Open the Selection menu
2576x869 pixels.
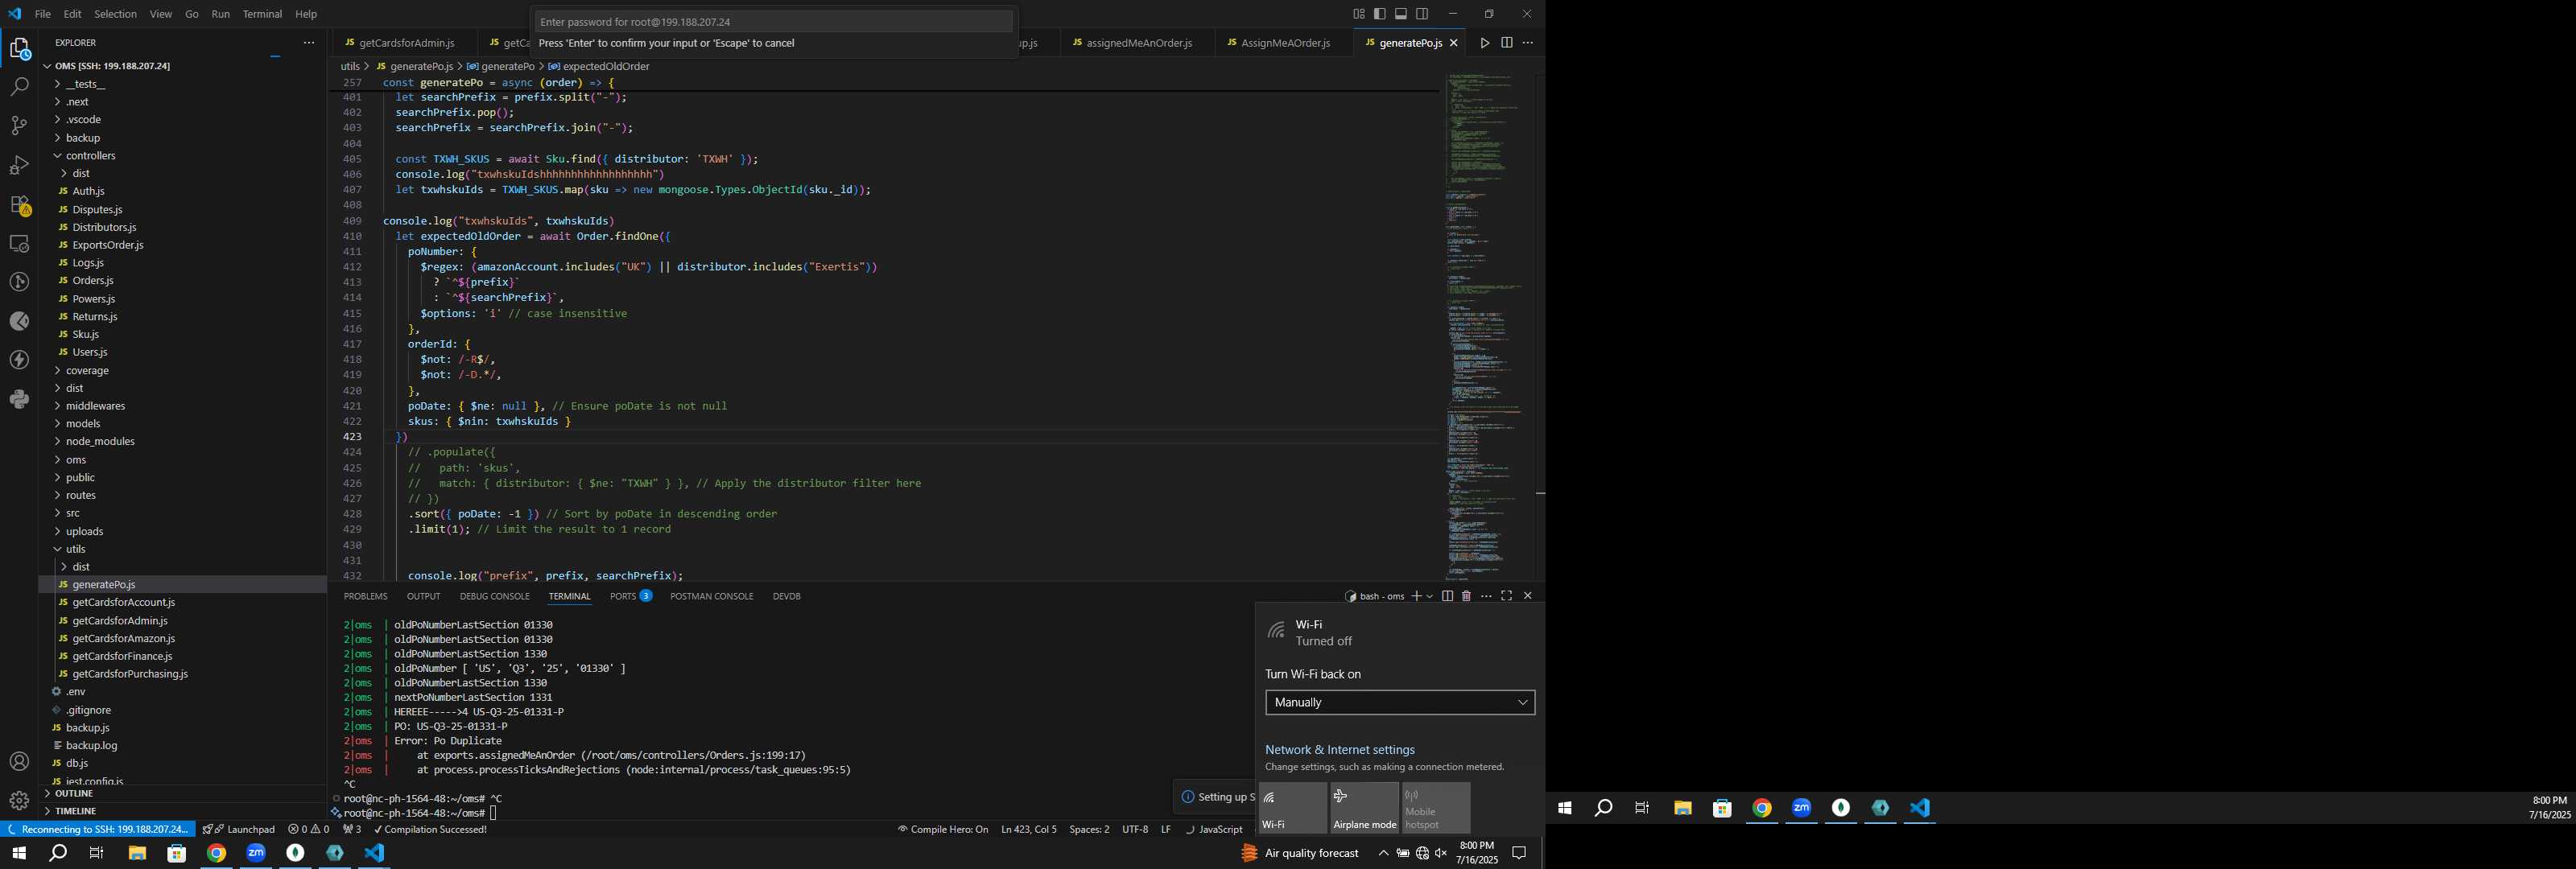(x=115, y=14)
